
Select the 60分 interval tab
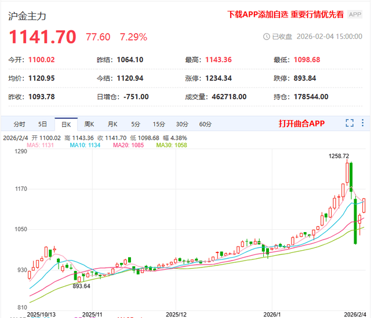(x=205, y=124)
